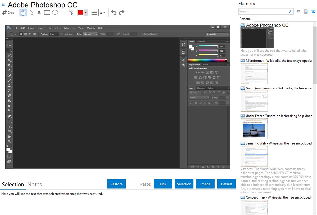
Task: Select the text annotation tool A
Action: point(39,12)
